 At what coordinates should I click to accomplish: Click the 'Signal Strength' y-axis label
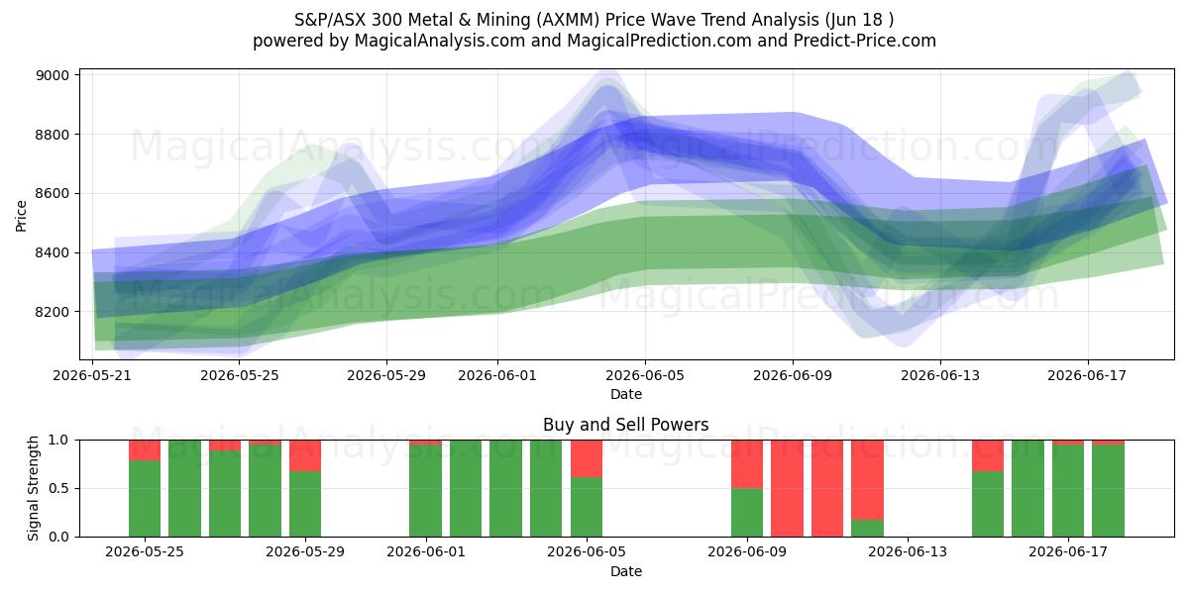coord(34,488)
